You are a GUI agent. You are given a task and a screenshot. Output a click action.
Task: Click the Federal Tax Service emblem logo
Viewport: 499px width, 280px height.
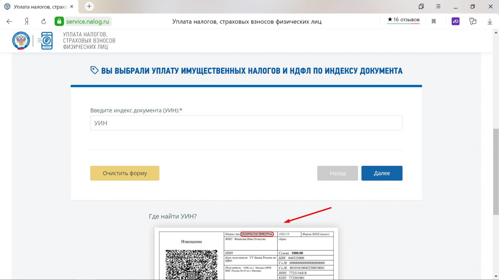click(21, 40)
